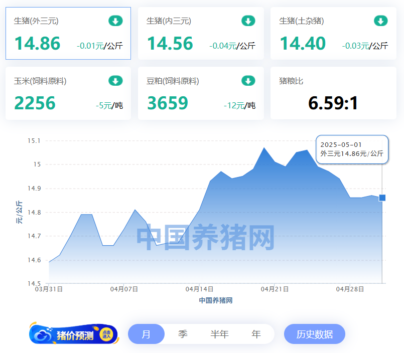Click the -5元/吨 change text
The width and height of the screenshot is (404, 353).
click(109, 106)
